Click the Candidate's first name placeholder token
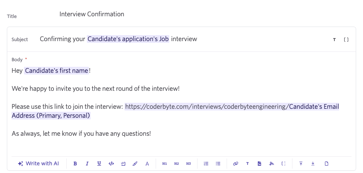This screenshot has height=173, width=363. point(56,70)
